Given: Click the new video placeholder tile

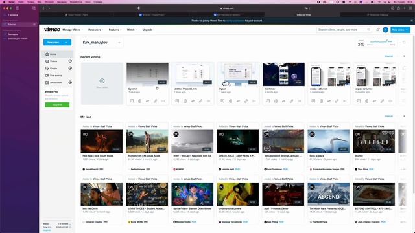Looking at the screenshot, I should [102, 83].
